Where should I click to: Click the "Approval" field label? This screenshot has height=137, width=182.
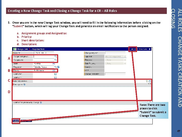(88, 56)
